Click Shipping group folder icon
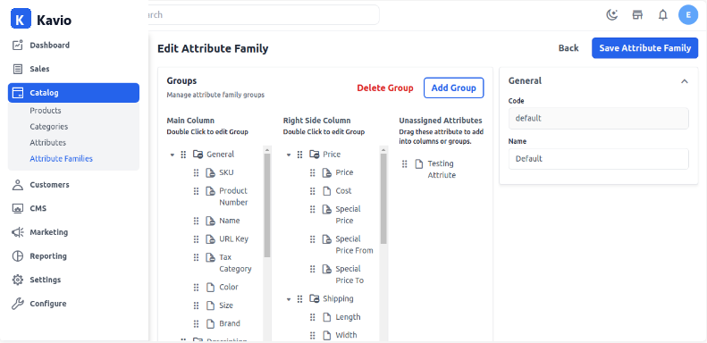The image size is (707, 343). click(314, 299)
